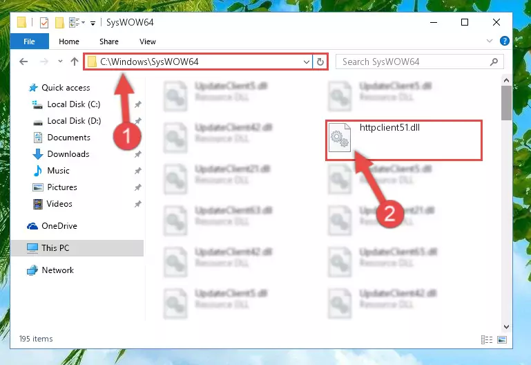The width and height of the screenshot is (531, 365).
Task: Select This PC in navigation pane
Action: [77, 248]
